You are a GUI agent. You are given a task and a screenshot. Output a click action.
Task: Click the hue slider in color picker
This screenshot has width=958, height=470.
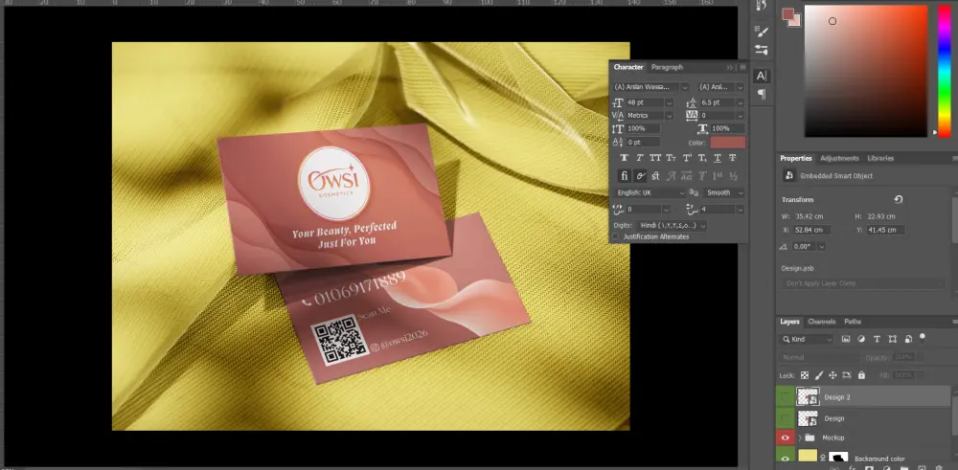[944, 71]
